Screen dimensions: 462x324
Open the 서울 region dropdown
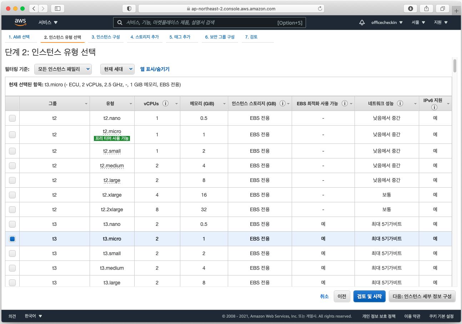tap(418, 22)
